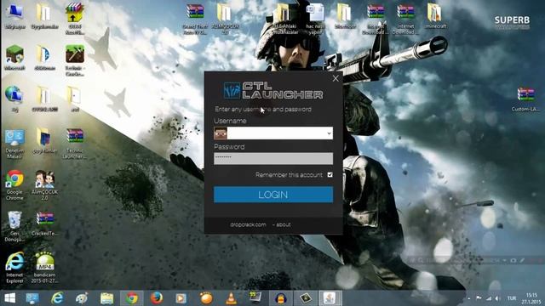
Task: Select the hac nasıl yapılır document
Action: 315,19
